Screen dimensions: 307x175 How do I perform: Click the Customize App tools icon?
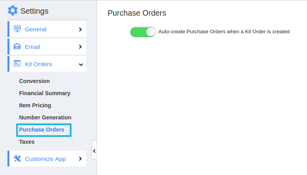[17, 158]
